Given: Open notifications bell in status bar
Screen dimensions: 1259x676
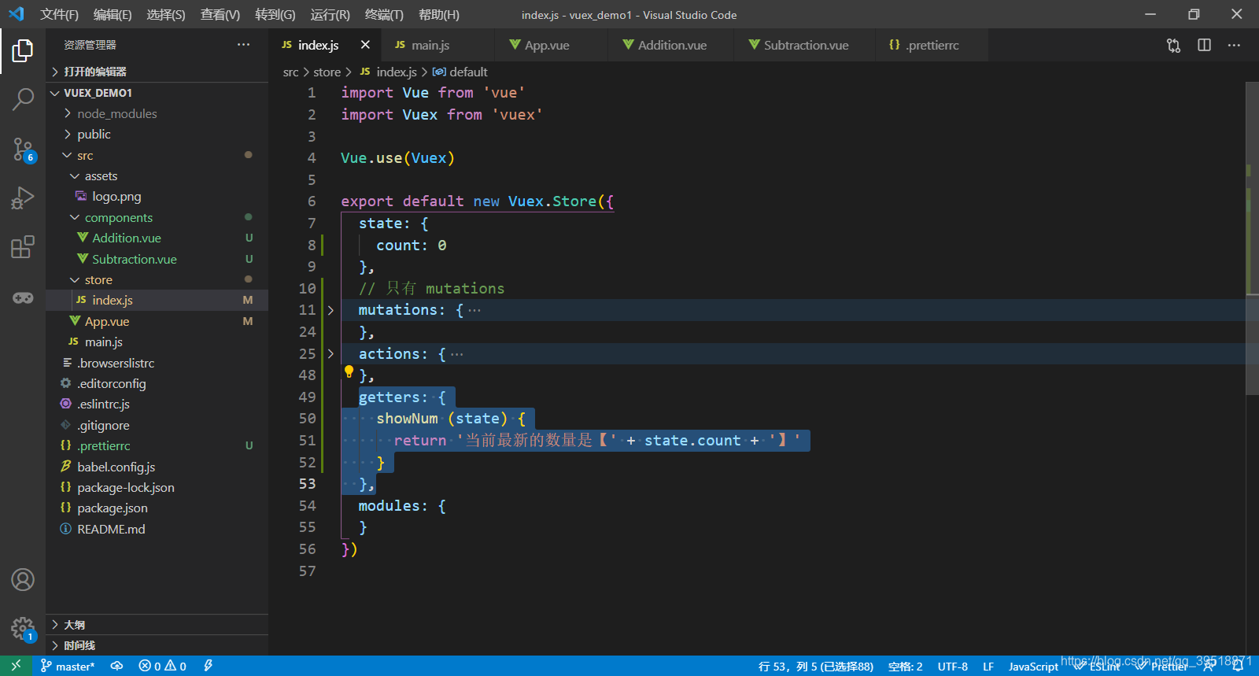Looking at the screenshot, I should pos(1238,666).
